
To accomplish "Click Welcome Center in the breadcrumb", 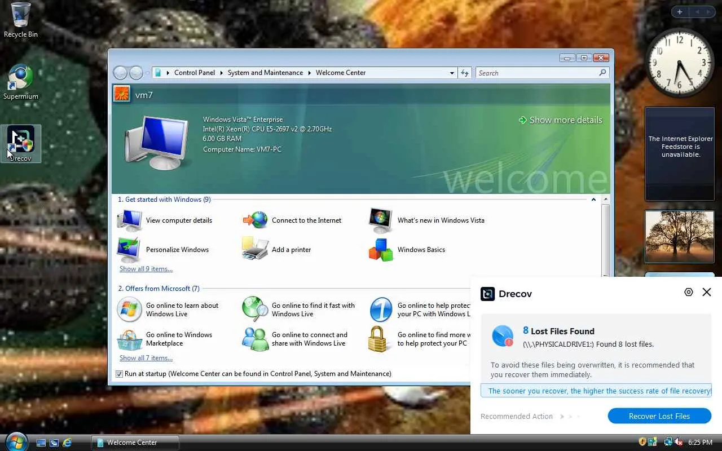I will pyautogui.click(x=341, y=73).
